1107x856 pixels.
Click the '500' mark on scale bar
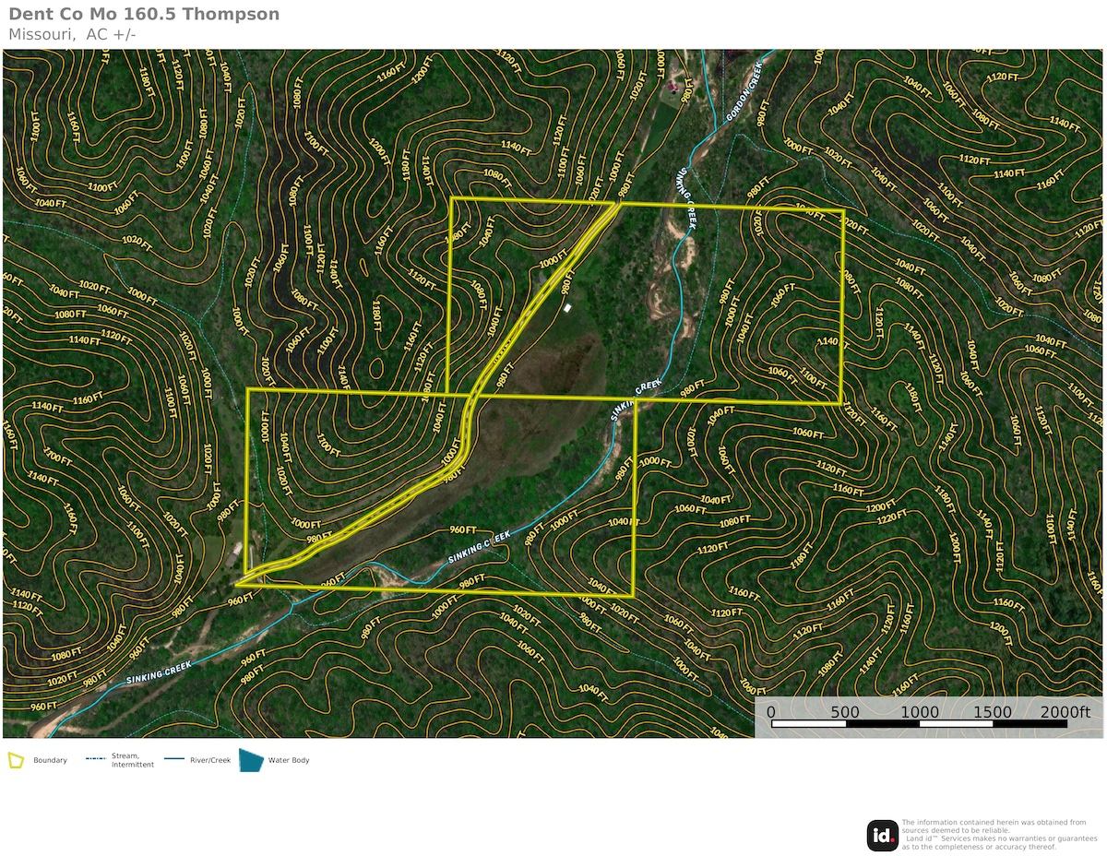coord(845,712)
